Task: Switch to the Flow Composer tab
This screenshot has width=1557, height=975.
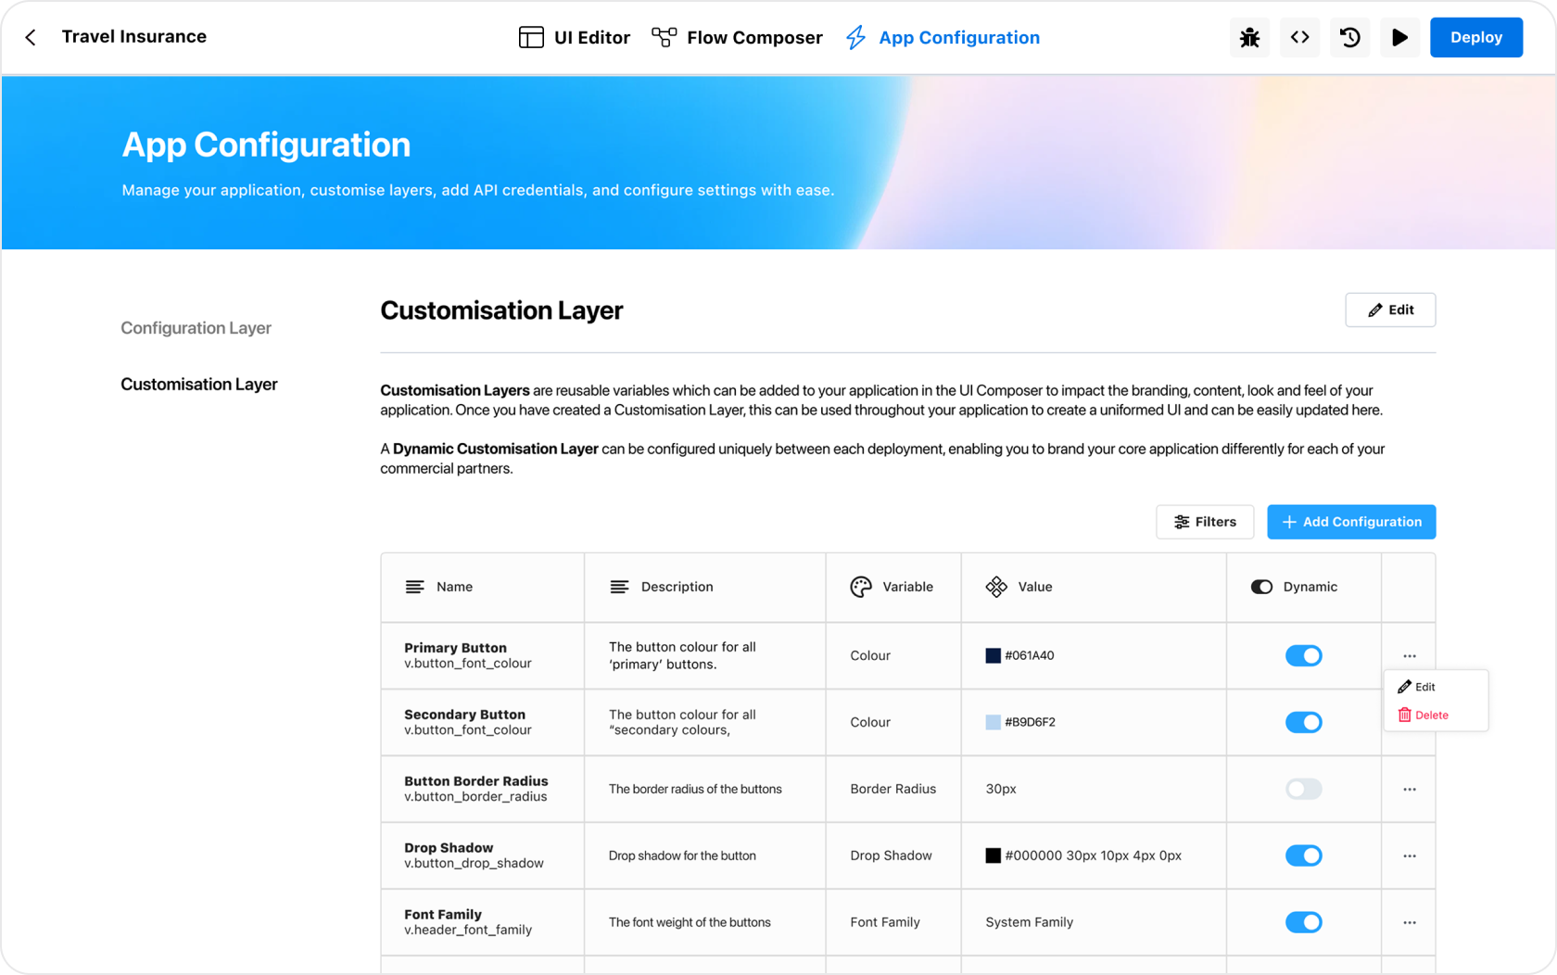Action: [x=737, y=38]
